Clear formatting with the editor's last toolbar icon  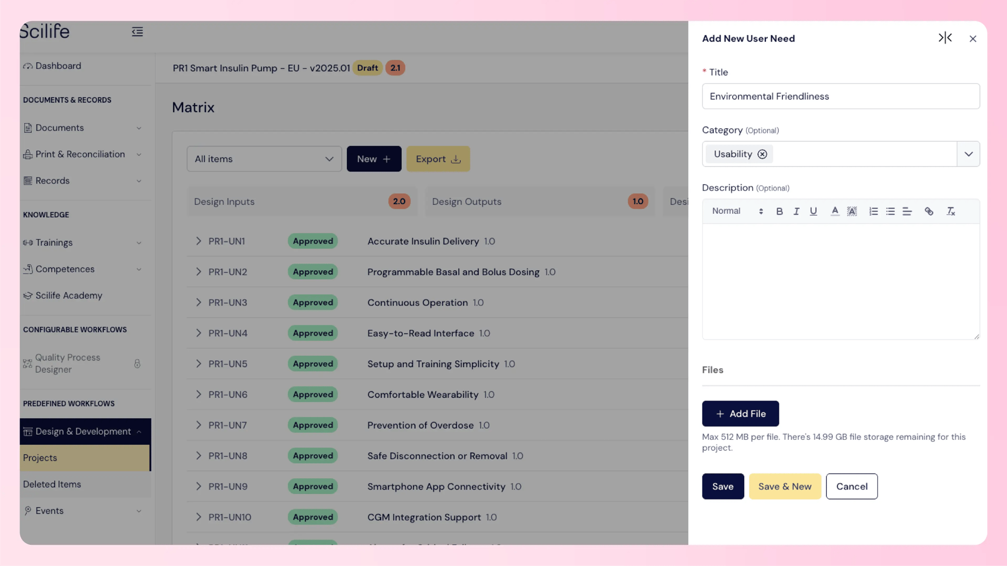pos(951,211)
